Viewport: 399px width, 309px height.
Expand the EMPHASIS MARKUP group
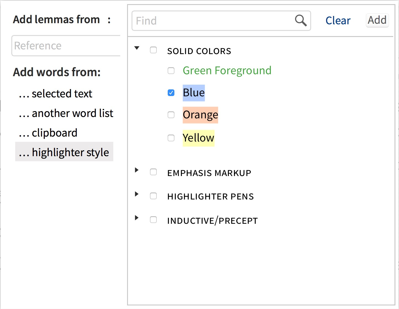tap(136, 170)
